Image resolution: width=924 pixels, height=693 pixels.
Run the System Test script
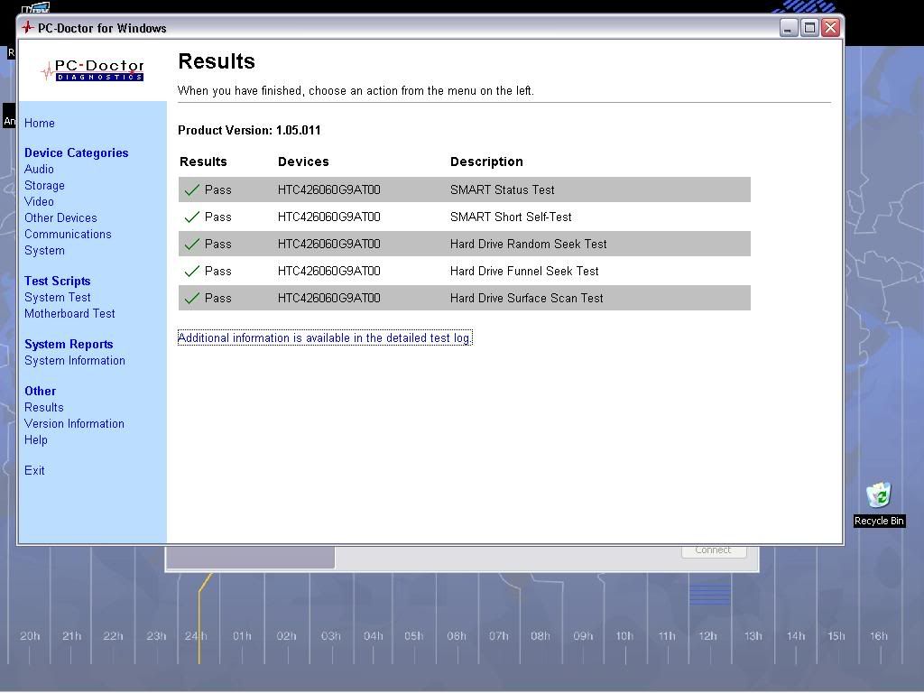(x=58, y=298)
